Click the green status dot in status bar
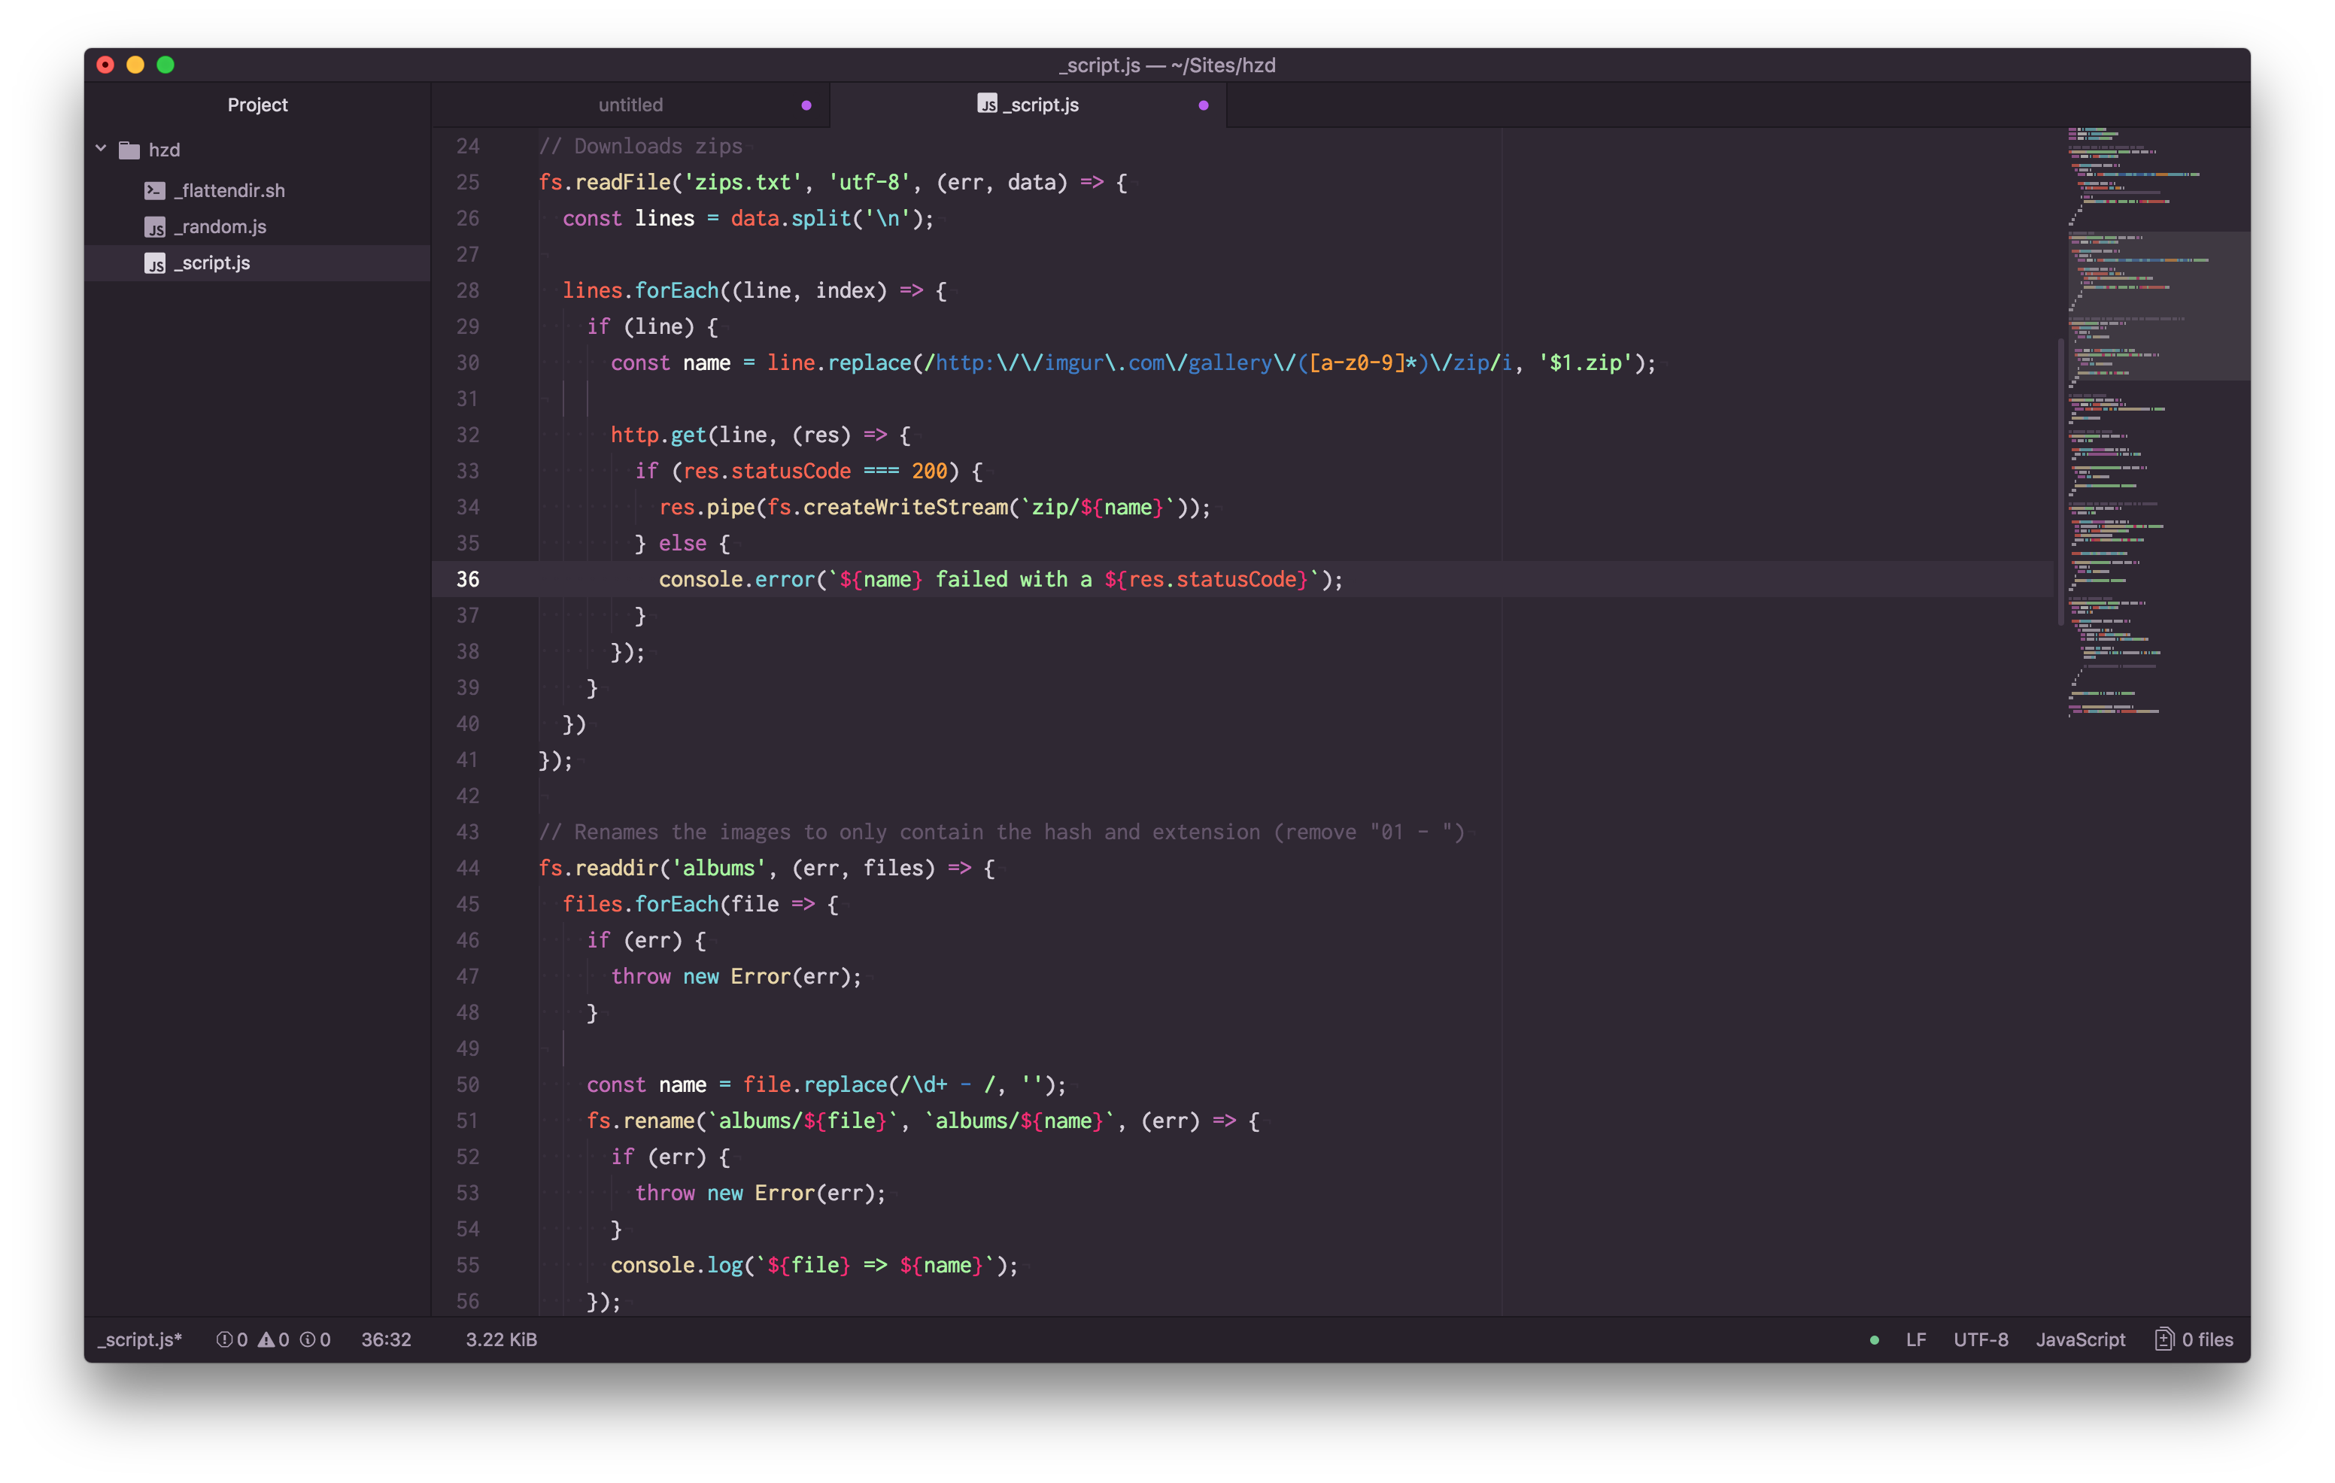This screenshot has height=1483, width=2335. 1875,1339
